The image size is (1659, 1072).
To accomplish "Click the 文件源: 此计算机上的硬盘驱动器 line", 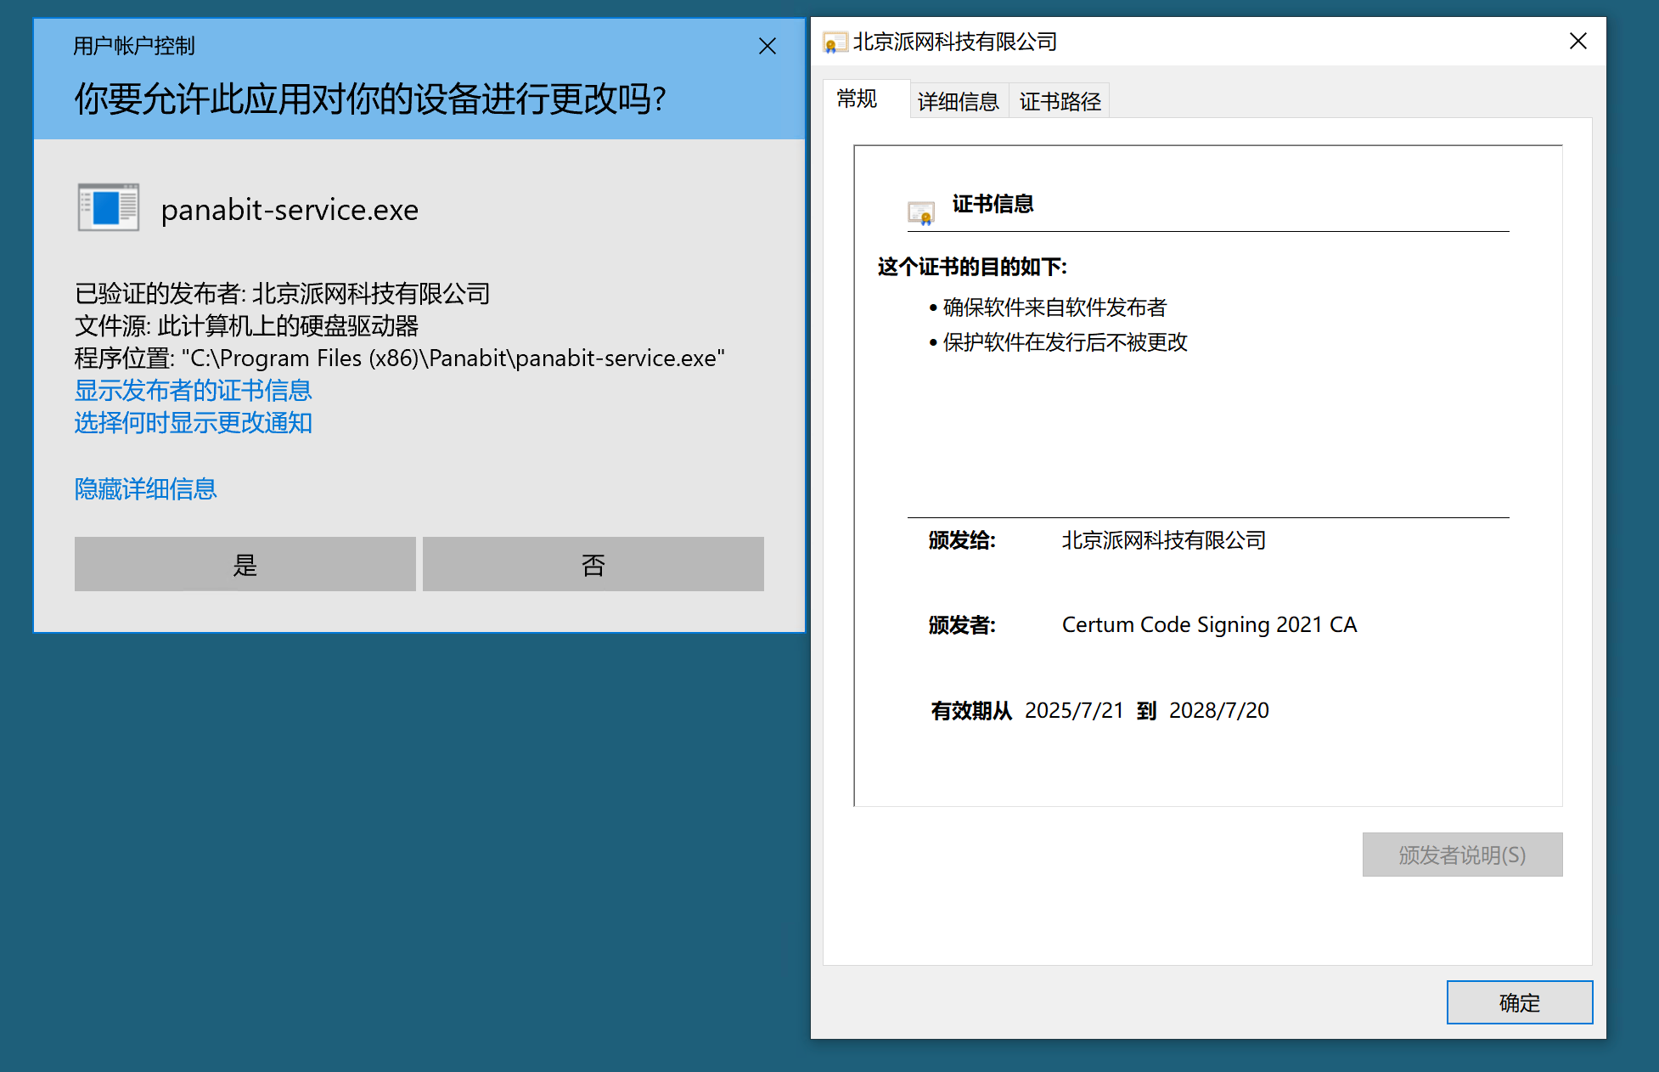I will (x=247, y=325).
